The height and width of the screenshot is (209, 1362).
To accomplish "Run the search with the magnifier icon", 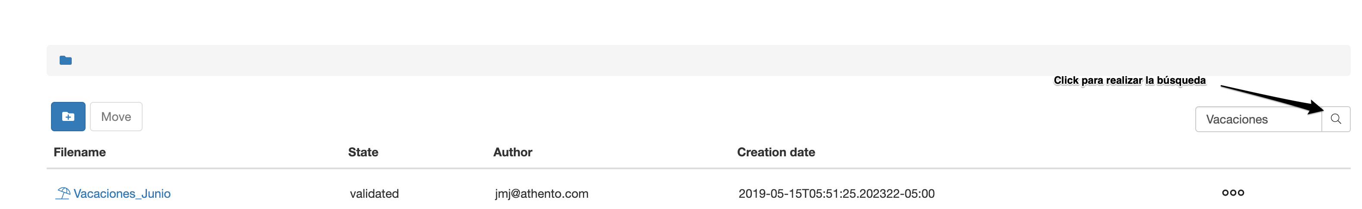I will point(1336,119).
